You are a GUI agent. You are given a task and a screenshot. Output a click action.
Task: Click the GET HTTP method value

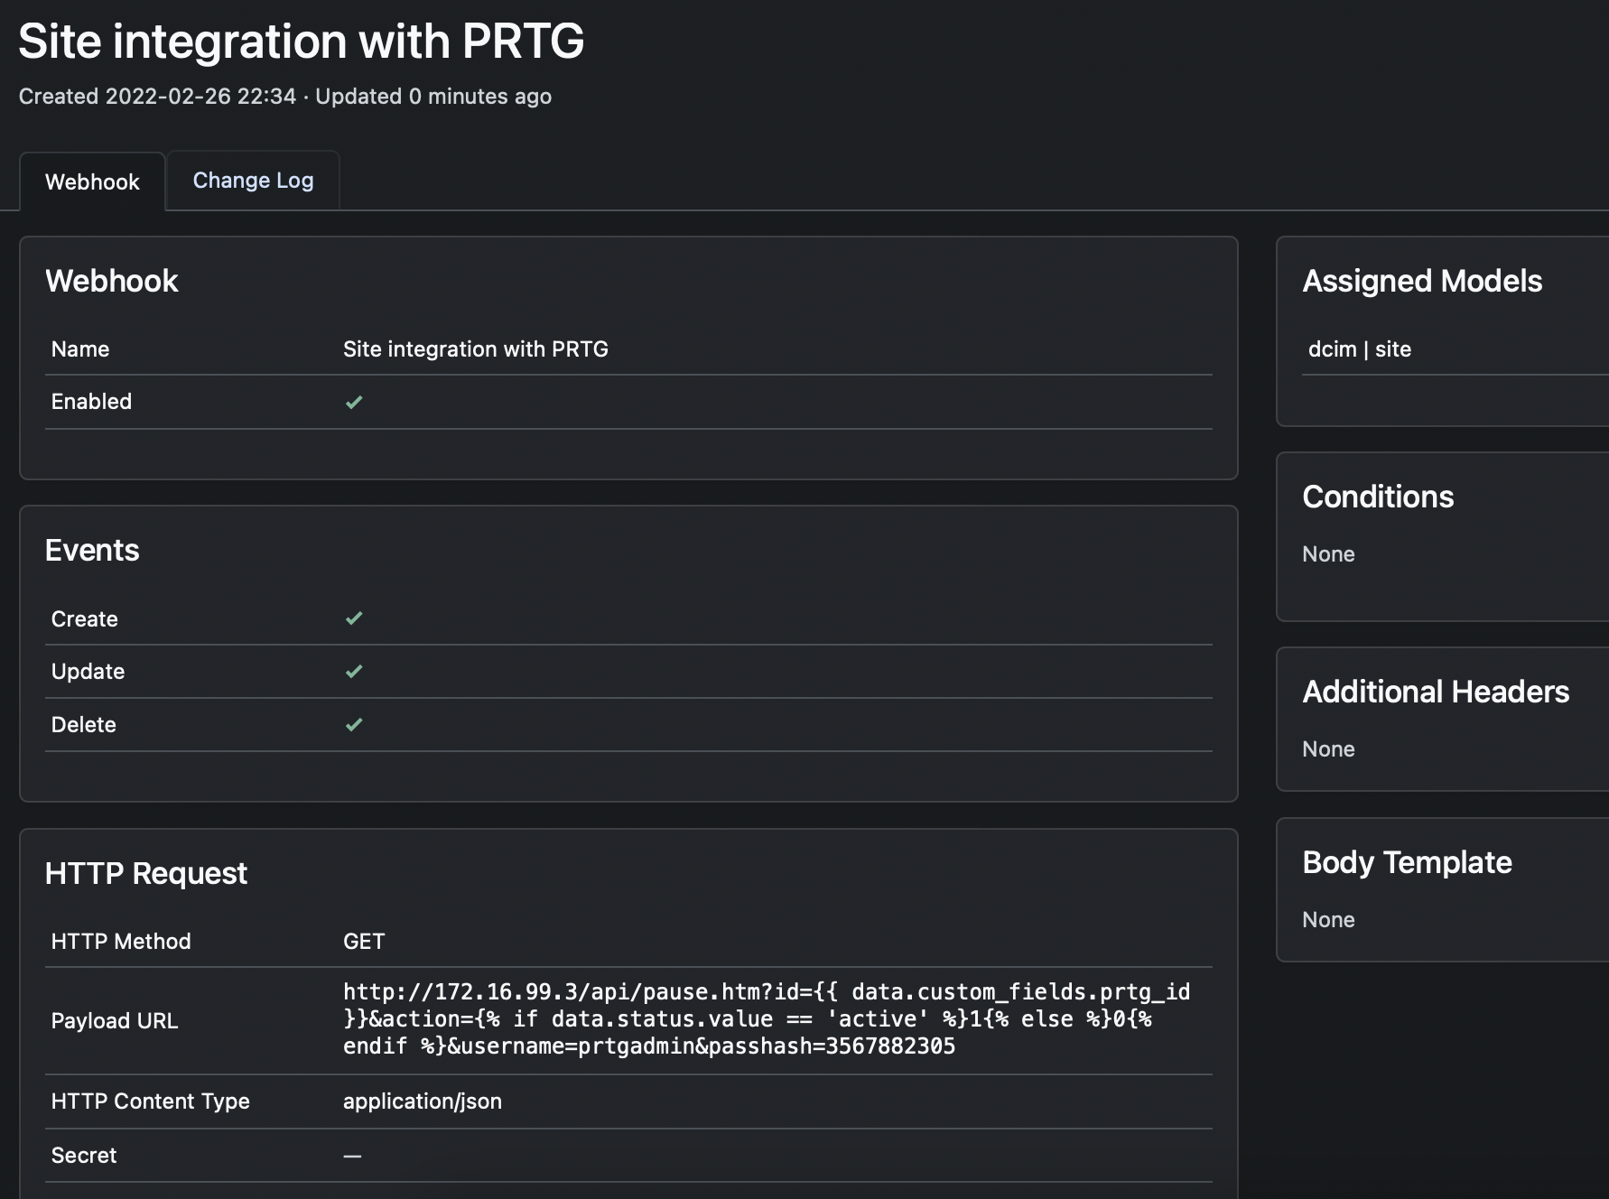[x=364, y=942]
